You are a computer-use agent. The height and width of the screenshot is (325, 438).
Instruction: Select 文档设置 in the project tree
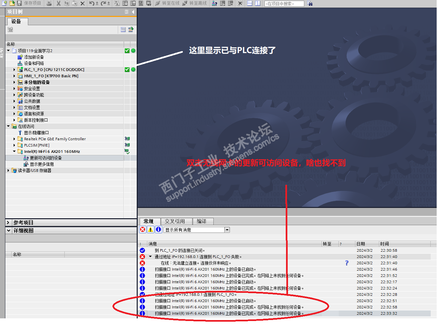coord(32,107)
